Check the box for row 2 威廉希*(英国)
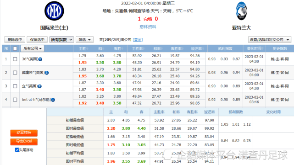The width and height of the screenshot is (294, 165). coord(15,73)
